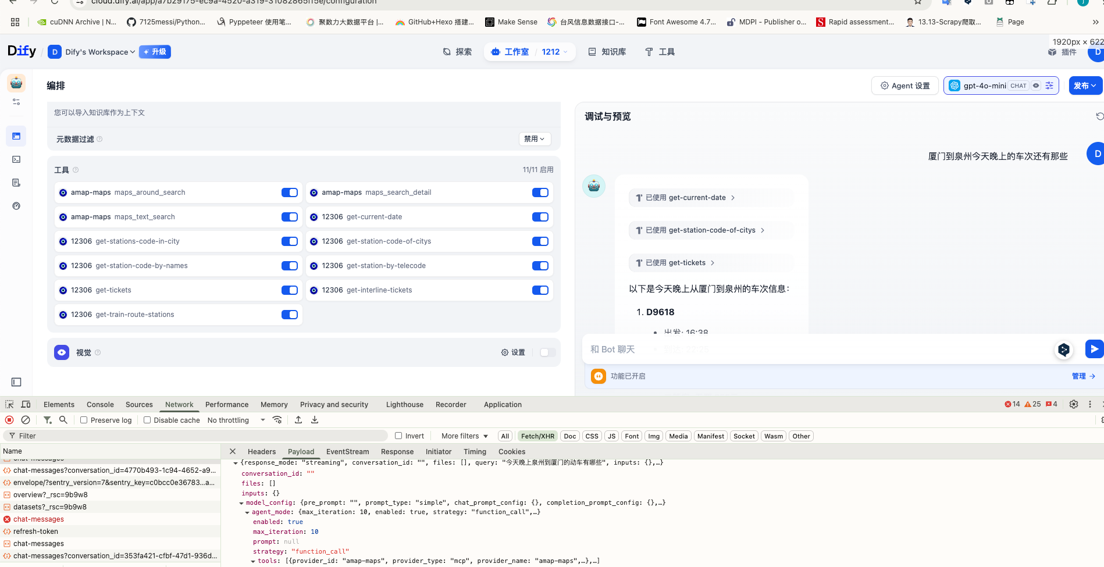Check the Disable cache checkbox
The image size is (1104, 567).
[147, 420]
